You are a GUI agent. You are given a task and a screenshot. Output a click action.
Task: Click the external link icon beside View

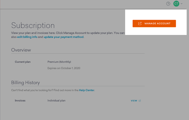(x=140, y=101)
